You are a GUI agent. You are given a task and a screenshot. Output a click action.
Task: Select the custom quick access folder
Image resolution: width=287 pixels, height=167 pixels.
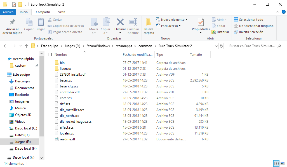click(x=20, y=66)
